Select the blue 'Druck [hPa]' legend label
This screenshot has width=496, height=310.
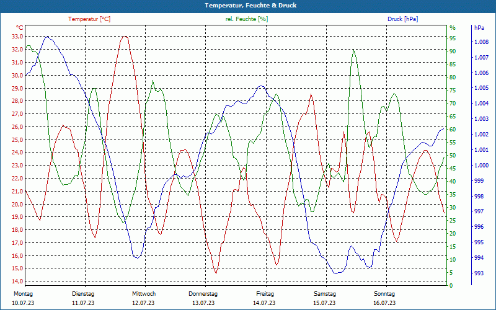[402, 19]
